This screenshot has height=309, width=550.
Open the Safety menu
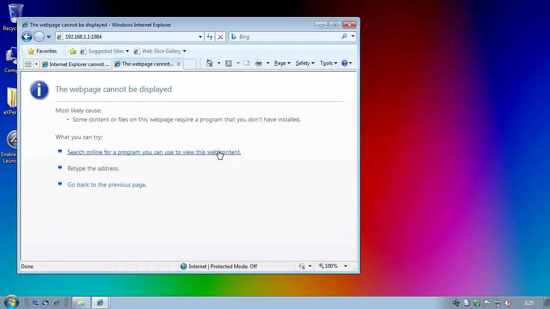coord(305,63)
